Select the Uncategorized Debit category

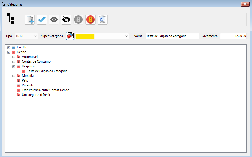36,95
